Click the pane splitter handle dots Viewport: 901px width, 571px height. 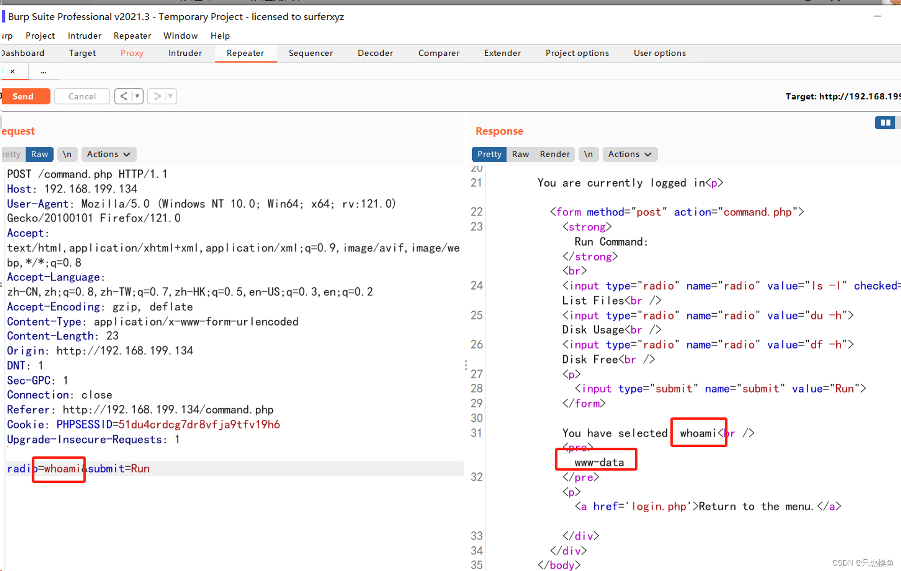pyautogui.click(x=466, y=365)
